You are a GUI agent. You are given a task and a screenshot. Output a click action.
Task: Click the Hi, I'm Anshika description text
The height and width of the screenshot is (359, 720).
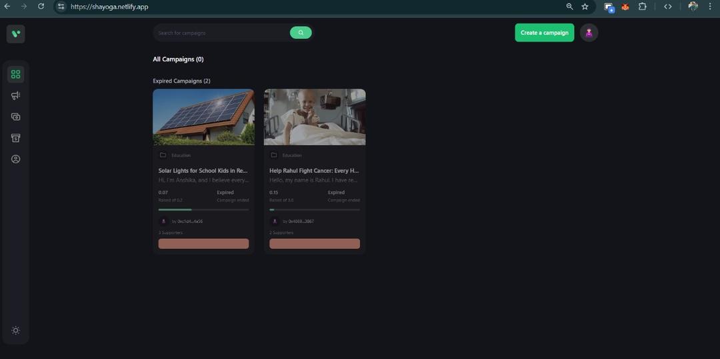click(x=203, y=180)
